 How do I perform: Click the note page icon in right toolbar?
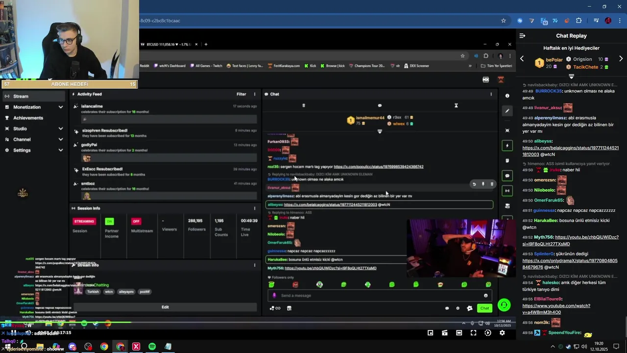point(507,160)
